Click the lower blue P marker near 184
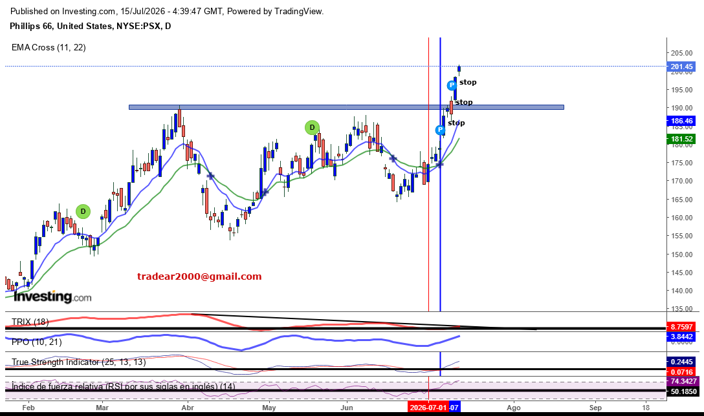This screenshot has width=704, height=416. (441, 130)
